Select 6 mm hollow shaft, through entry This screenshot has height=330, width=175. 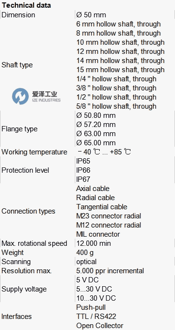click(x=118, y=24)
